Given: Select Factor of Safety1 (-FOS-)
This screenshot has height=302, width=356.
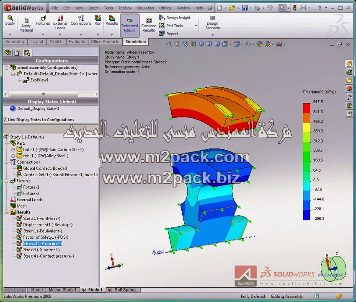Looking at the screenshot, I should pyautogui.click(x=46, y=237).
